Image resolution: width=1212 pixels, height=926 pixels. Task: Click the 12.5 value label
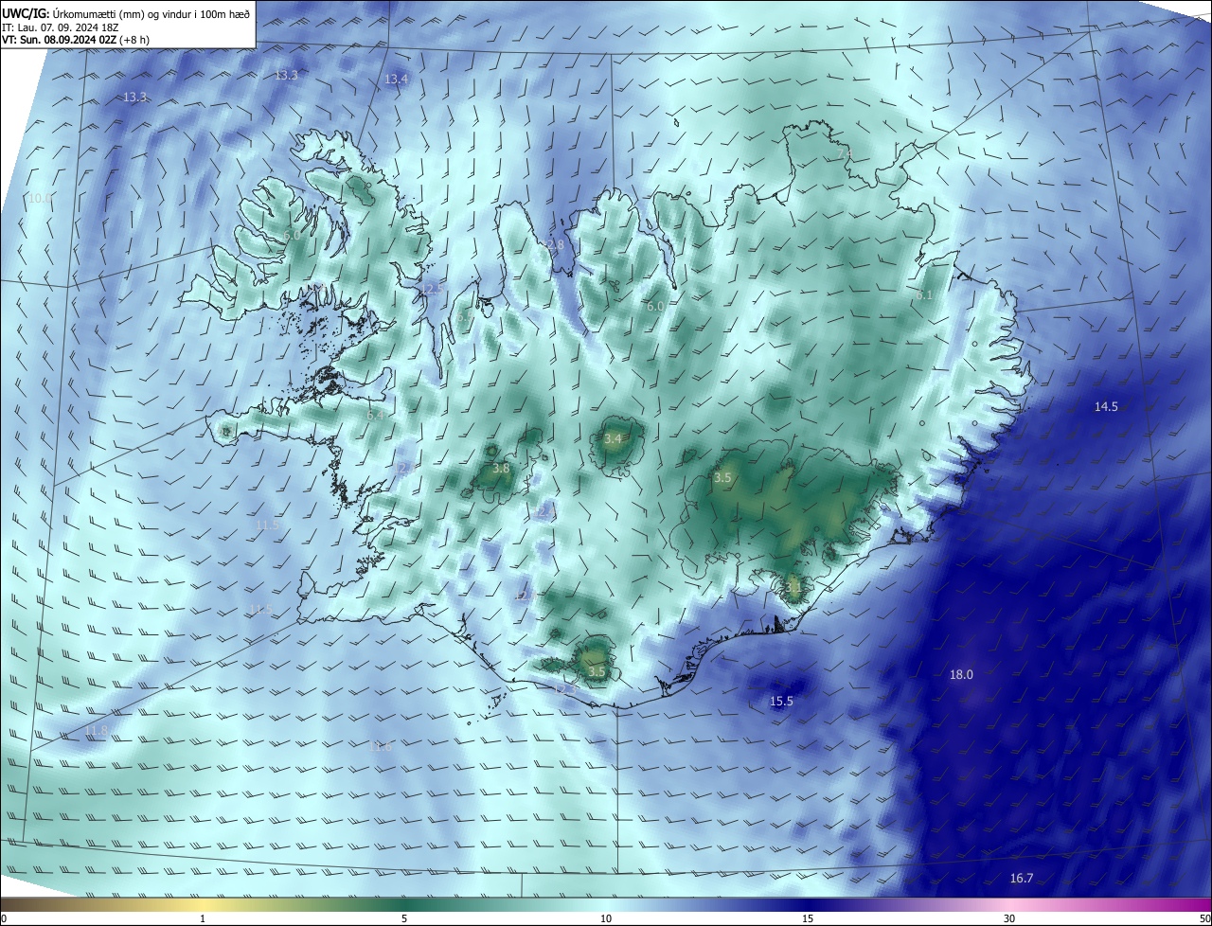(431, 289)
